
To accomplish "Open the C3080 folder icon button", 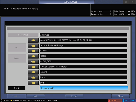I will click(33, 56).
